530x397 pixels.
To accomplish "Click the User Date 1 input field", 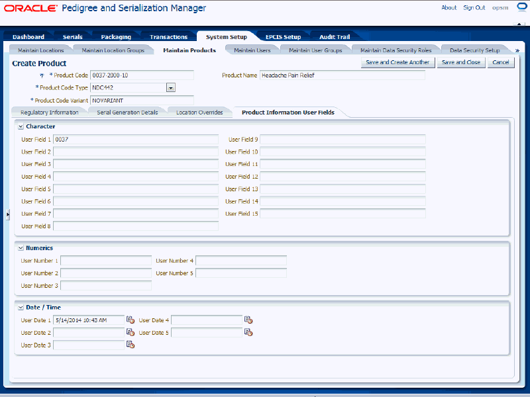I will (89, 320).
